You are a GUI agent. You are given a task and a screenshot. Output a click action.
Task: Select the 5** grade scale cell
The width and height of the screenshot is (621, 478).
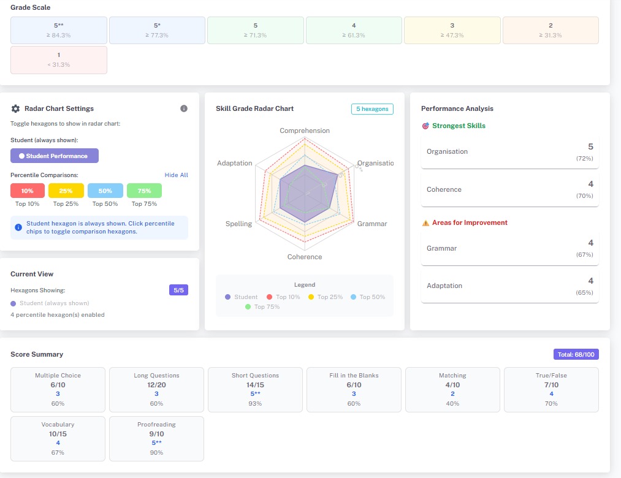(x=58, y=29)
